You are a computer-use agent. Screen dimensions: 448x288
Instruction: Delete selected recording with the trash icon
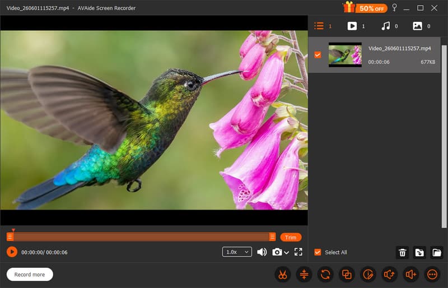tap(402, 253)
